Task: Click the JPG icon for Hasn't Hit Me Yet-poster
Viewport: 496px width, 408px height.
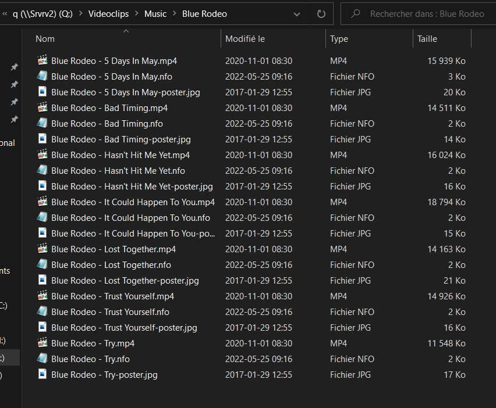Action: [42, 186]
